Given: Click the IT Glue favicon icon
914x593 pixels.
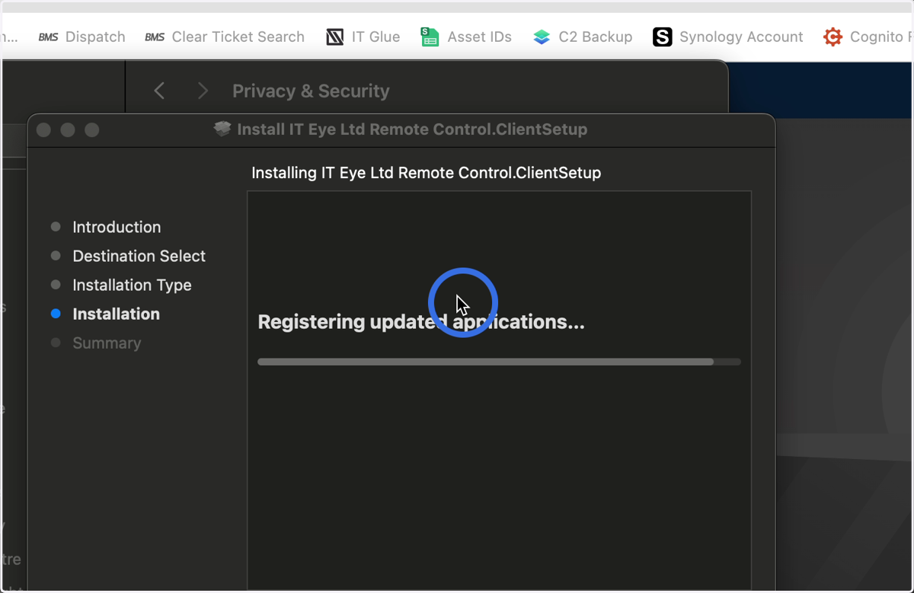Looking at the screenshot, I should pos(335,37).
